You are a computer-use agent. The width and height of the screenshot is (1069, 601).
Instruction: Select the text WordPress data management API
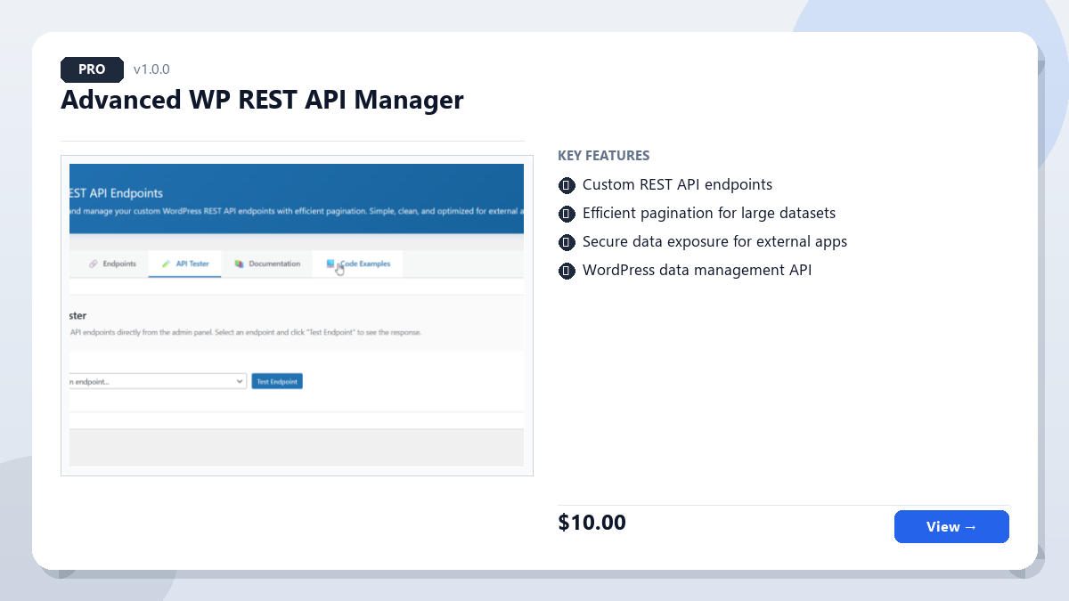698,271
